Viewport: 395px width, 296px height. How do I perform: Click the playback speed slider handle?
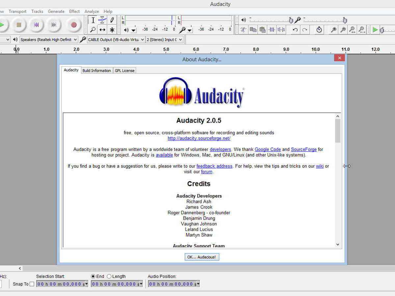click(382, 30)
